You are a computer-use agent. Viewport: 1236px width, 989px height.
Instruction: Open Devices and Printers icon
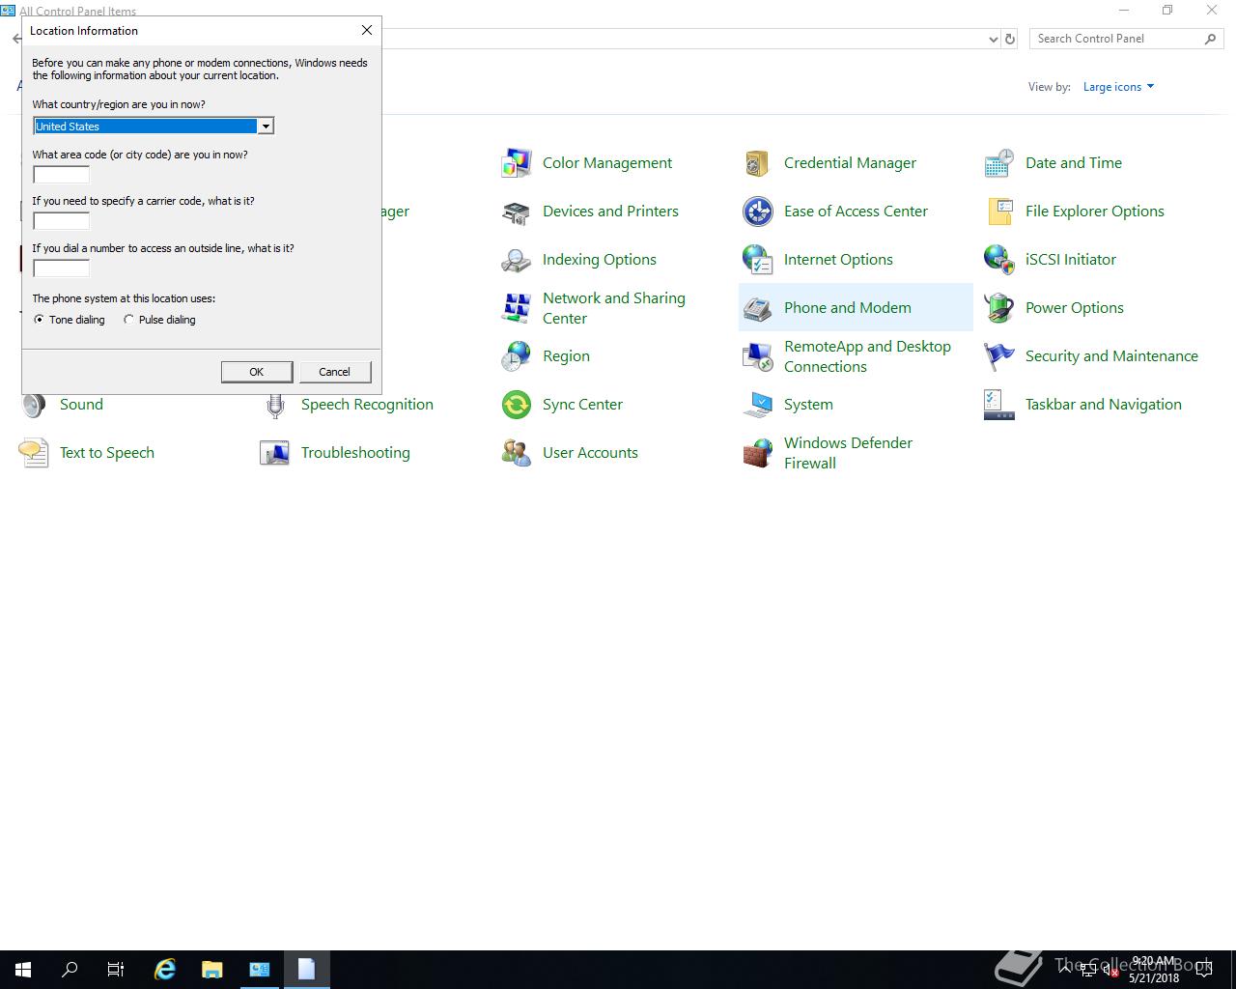click(516, 212)
